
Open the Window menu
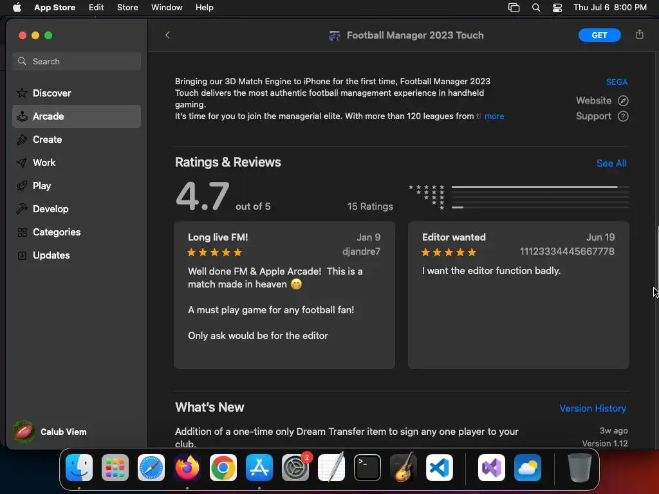tap(167, 8)
